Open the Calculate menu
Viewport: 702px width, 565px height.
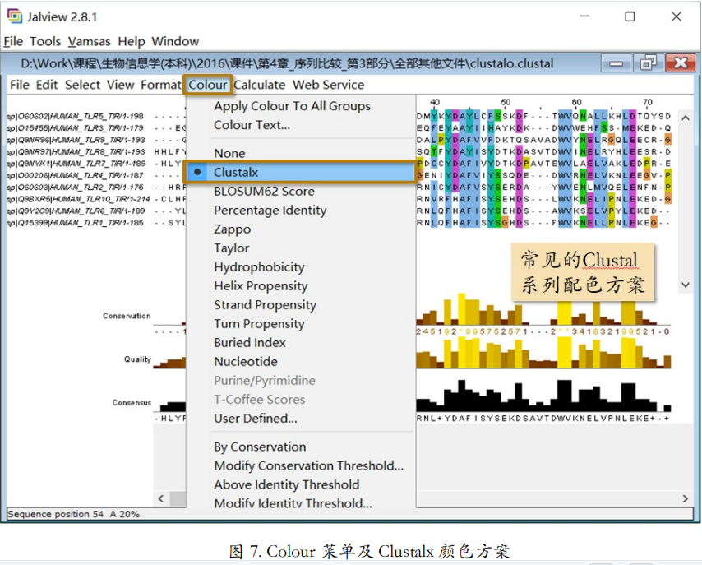point(260,85)
